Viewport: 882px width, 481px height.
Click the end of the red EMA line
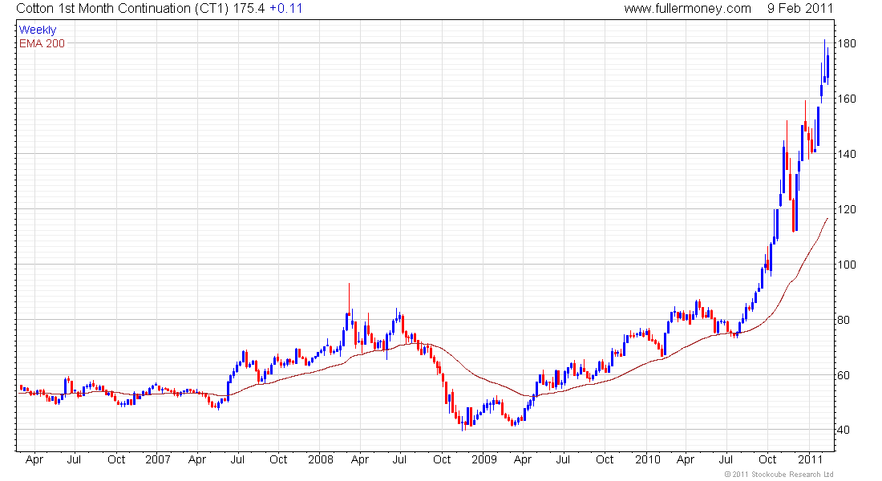click(x=827, y=218)
